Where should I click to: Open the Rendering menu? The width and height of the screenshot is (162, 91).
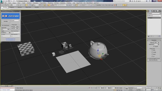tap(50, 3)
